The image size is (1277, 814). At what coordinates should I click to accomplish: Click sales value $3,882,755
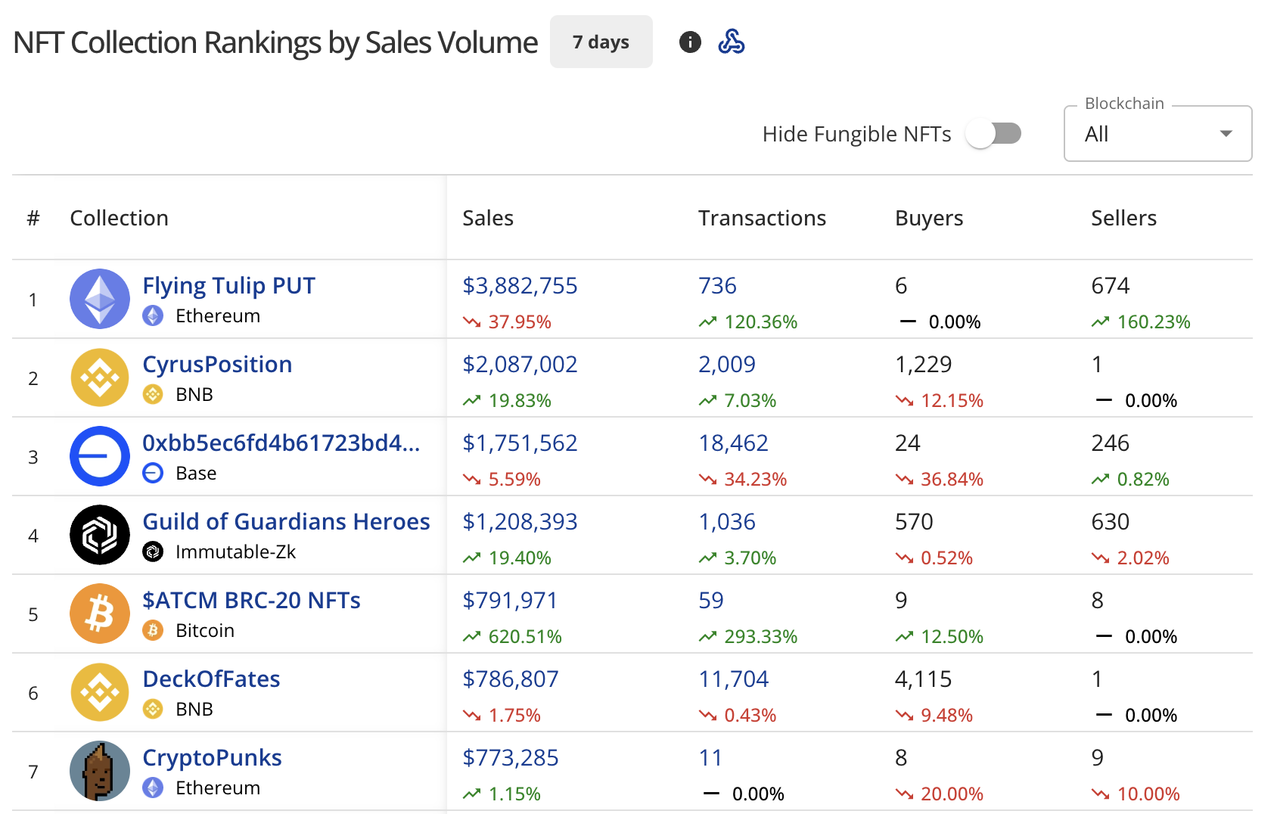(x=520, y=286)
